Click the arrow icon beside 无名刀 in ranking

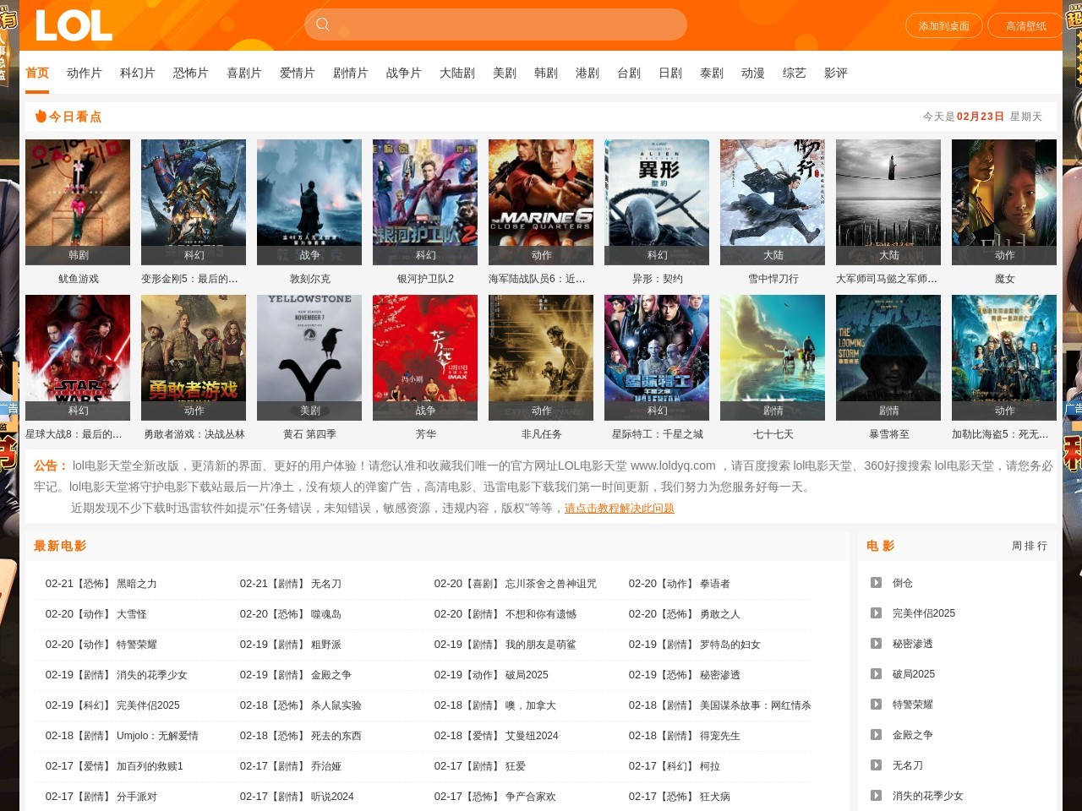876,765
